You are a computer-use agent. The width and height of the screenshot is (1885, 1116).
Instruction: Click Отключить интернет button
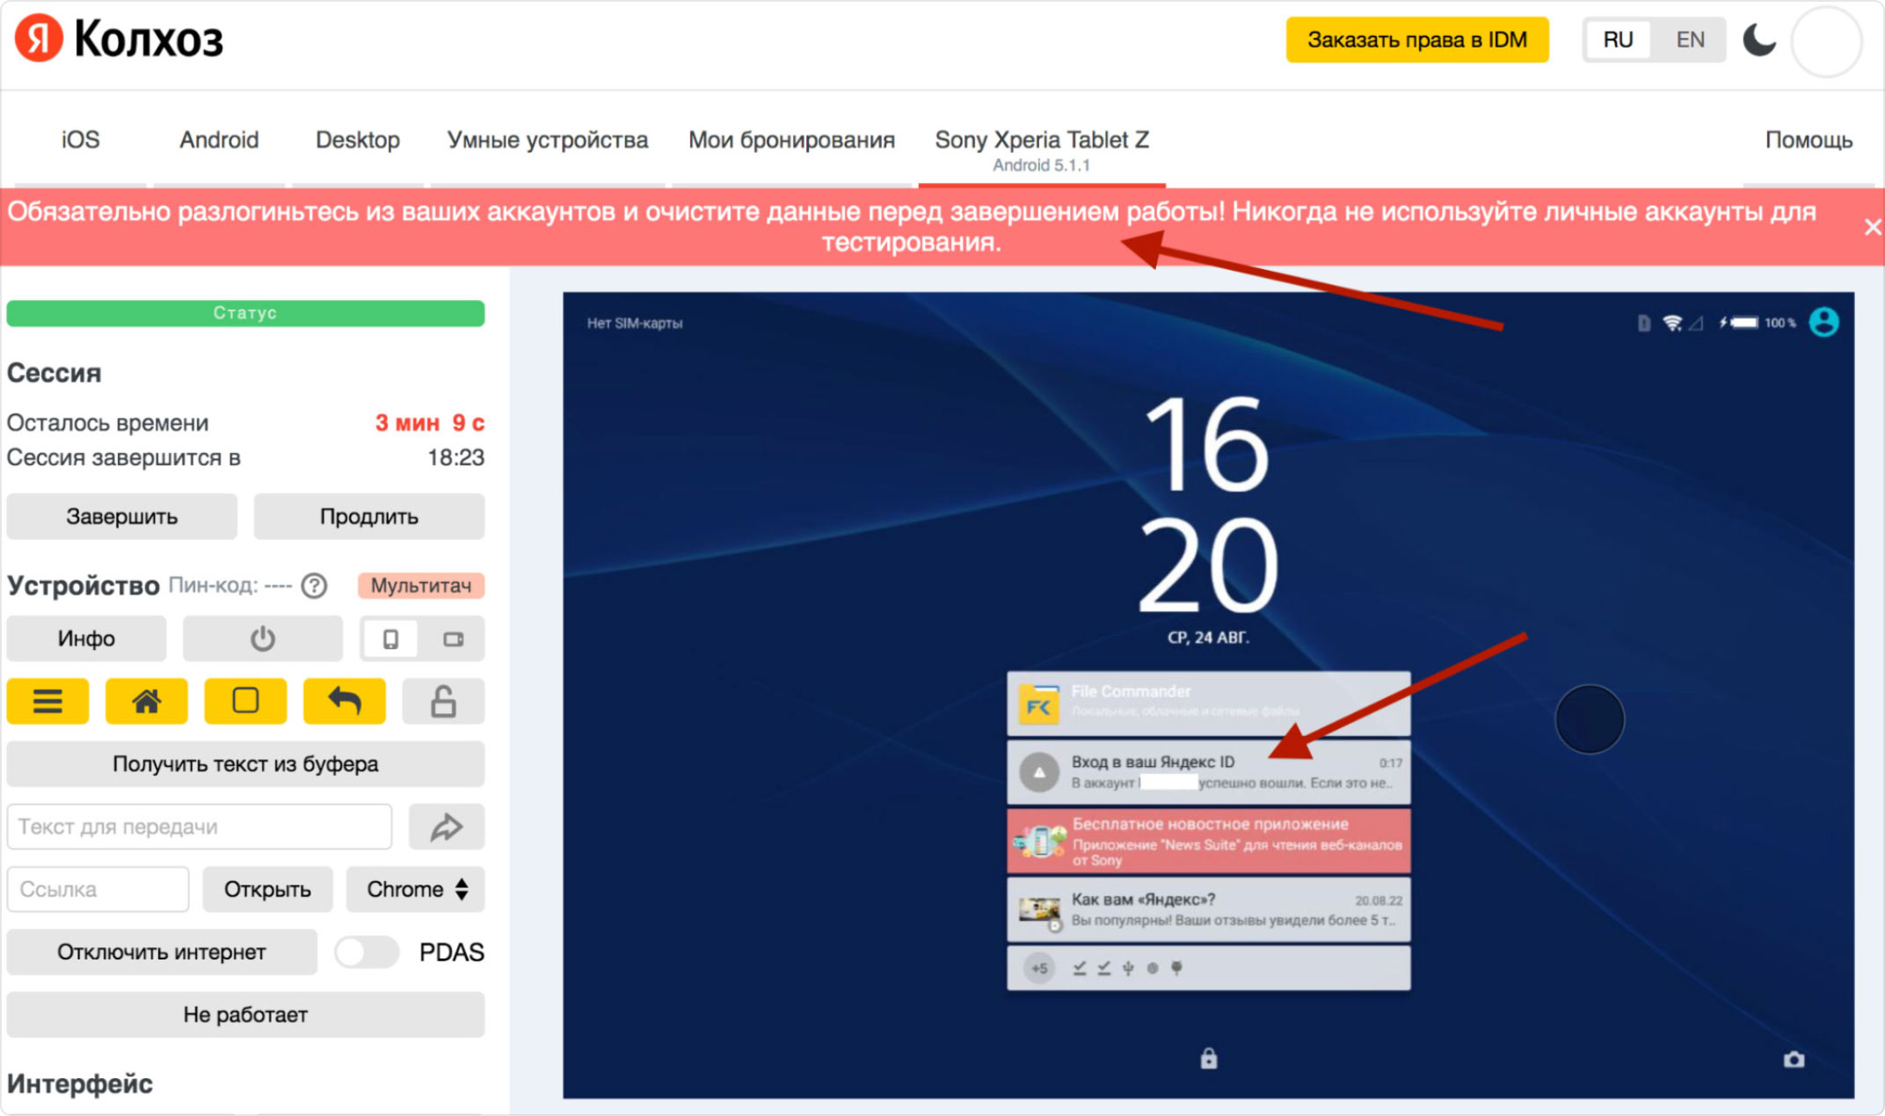pyautogui.click(x=162, y=952)
